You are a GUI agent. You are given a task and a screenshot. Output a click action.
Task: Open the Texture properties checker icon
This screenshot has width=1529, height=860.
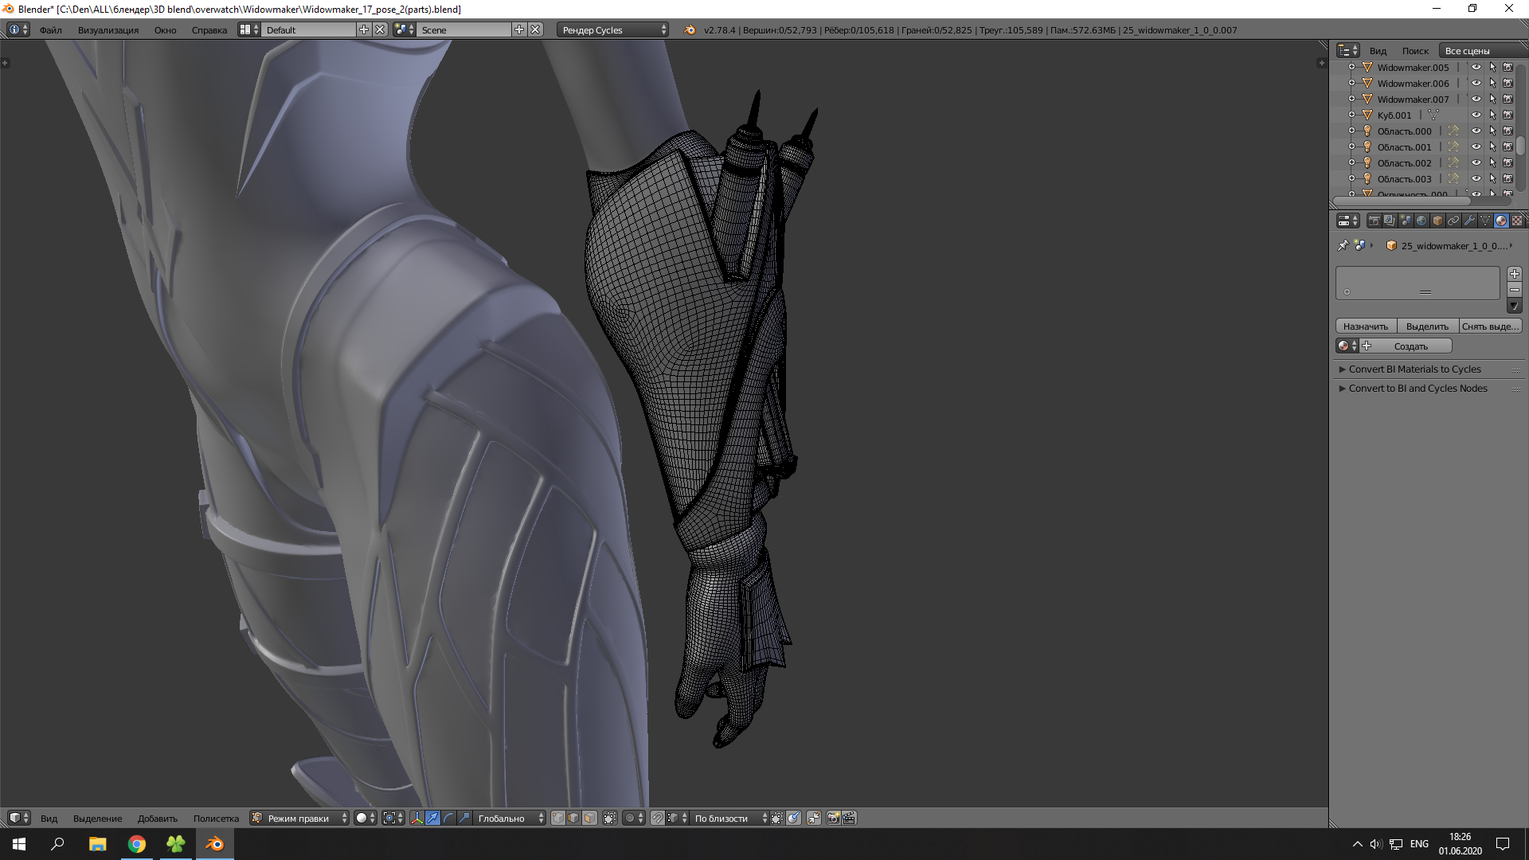coord(1517,221)
